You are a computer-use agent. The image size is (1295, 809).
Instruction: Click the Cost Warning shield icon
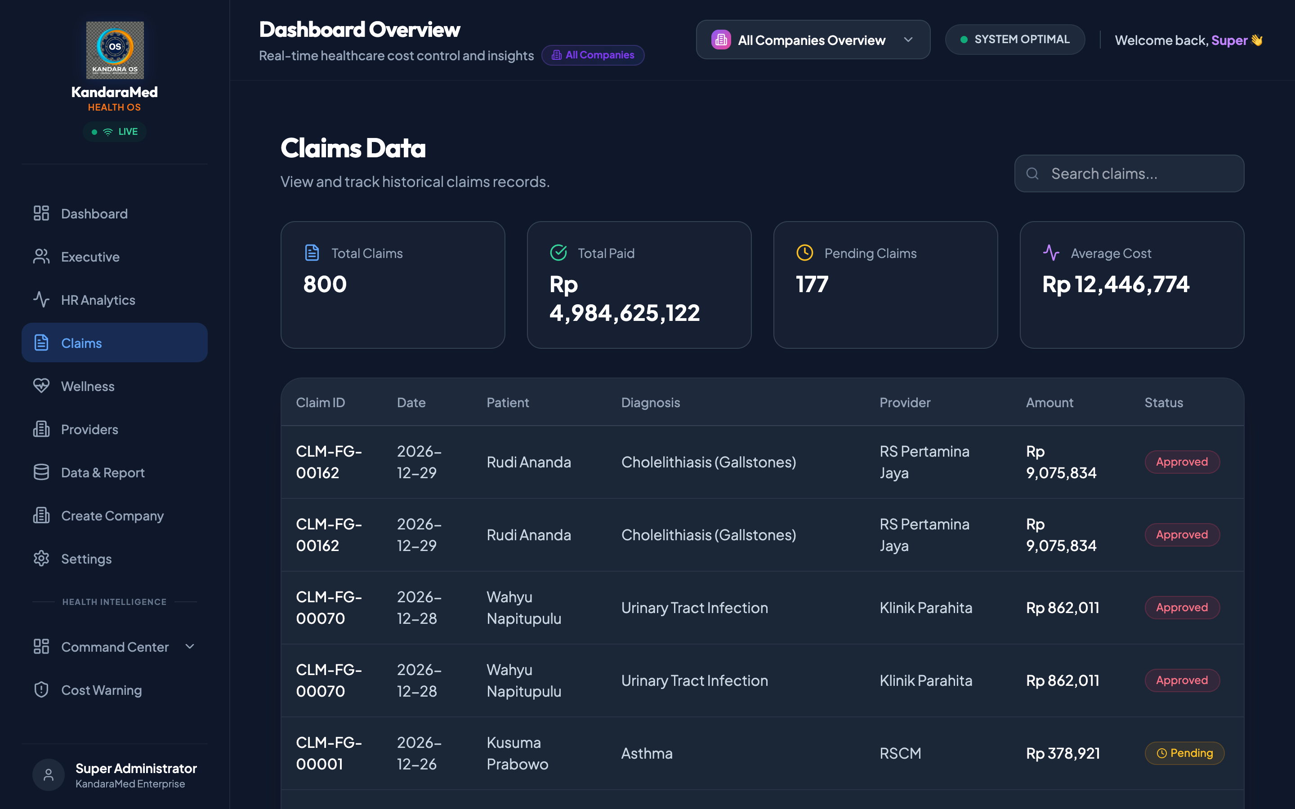click(x=41, y=690)
